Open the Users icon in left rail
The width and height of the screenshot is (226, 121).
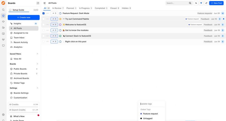(3, 39)
